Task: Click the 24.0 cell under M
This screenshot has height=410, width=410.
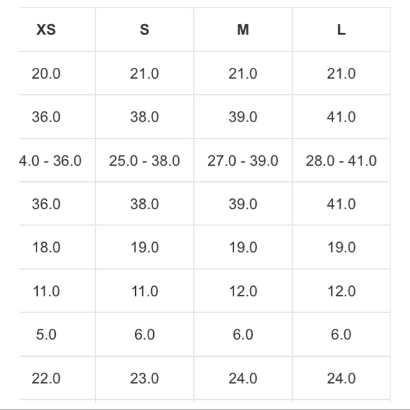Action: (243, 378)
